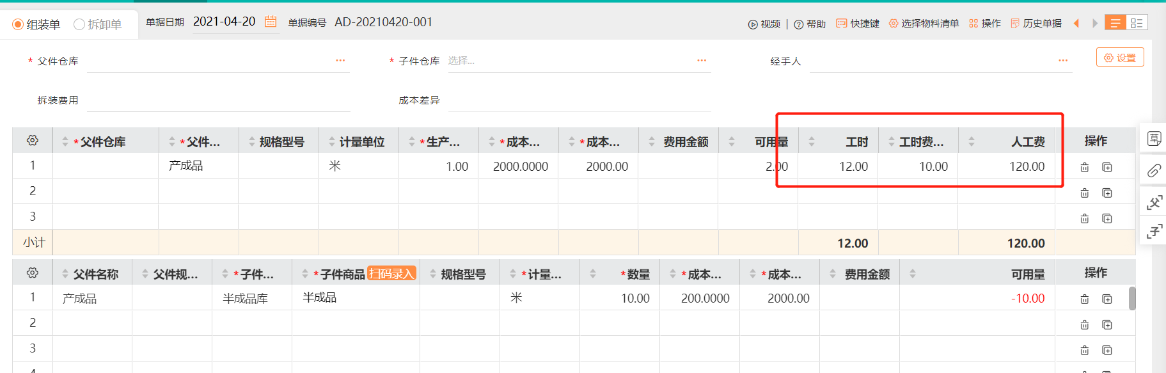
Task: Click the 父 scan icon in sidebar
Action: click(x=1154, y=203)
